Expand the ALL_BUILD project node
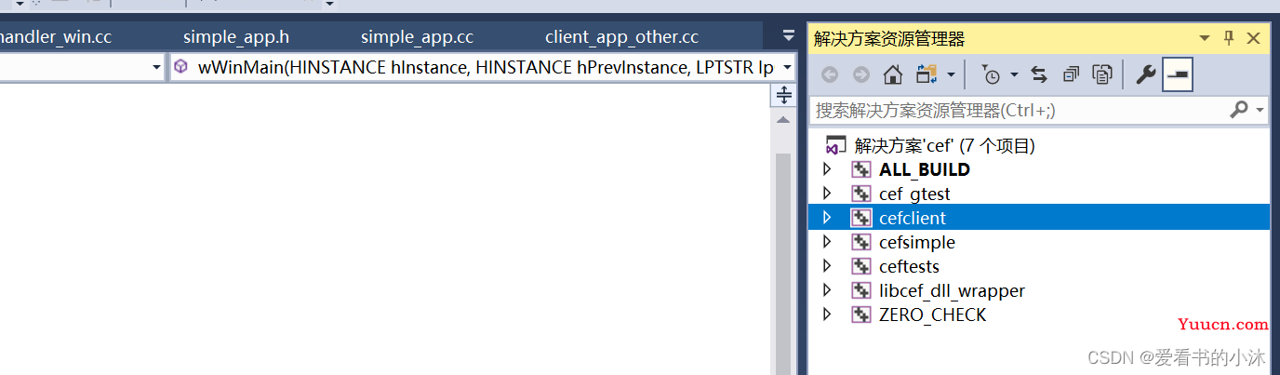1280x375 pixels. coord(826,169)
